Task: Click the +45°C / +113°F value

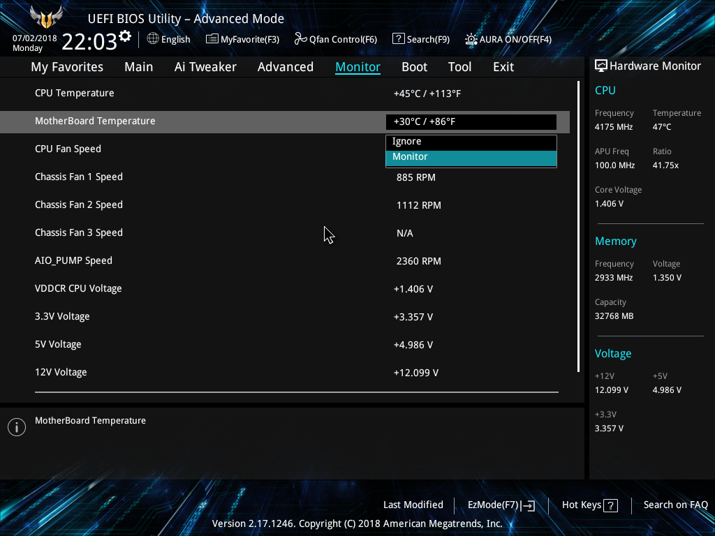Action: coord(427,94)
